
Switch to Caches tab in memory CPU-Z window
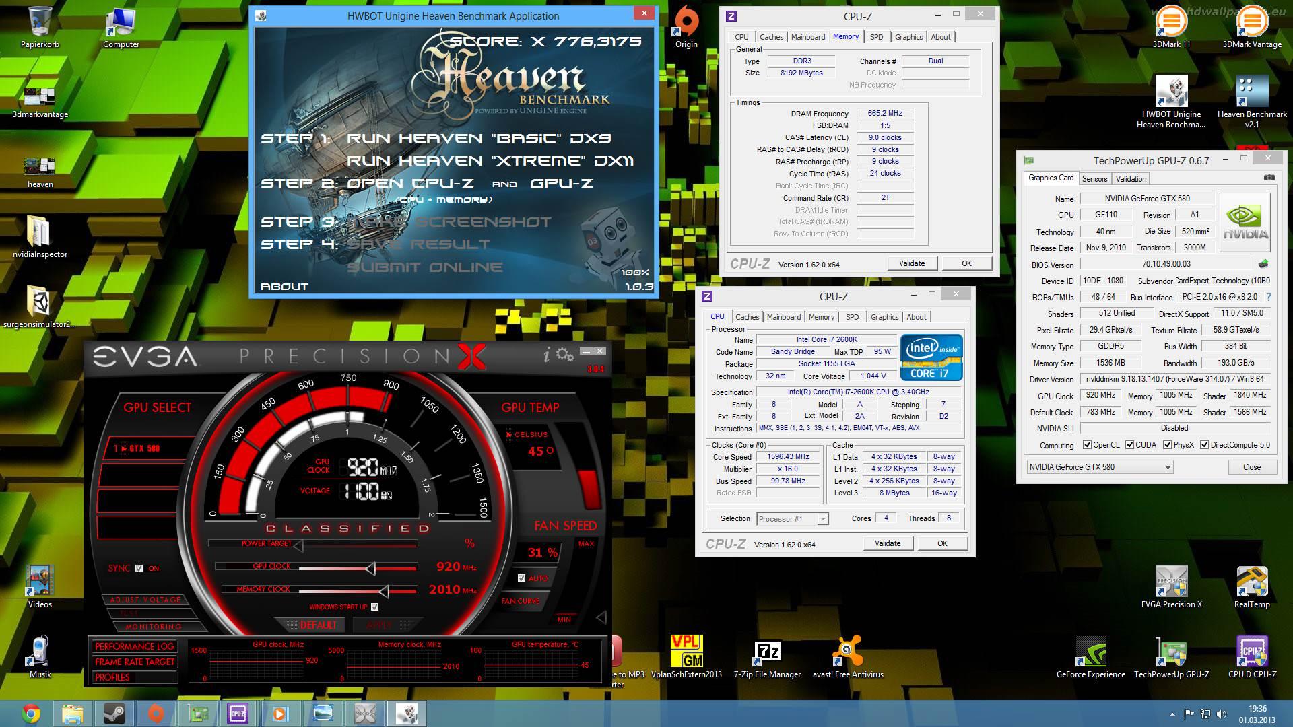[771, 37]
